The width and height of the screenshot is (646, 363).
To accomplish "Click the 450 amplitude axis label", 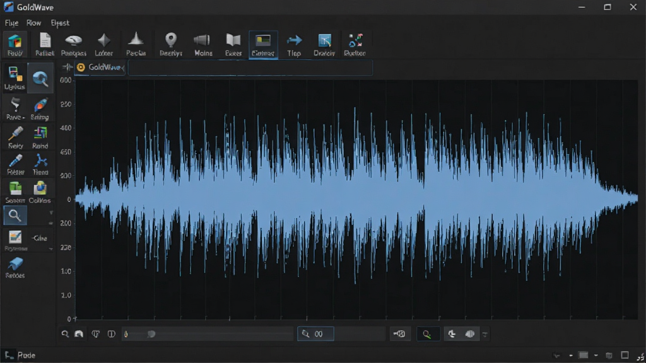I will pyautogui.click(x=66, y=152).
